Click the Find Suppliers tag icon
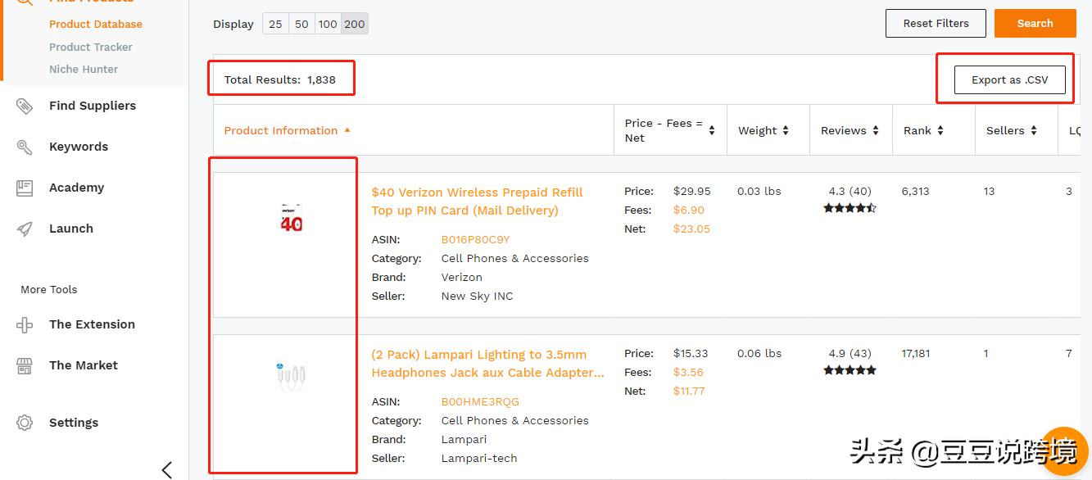The height and width of the screenshot is (480, 1092). tap(25, 106)
